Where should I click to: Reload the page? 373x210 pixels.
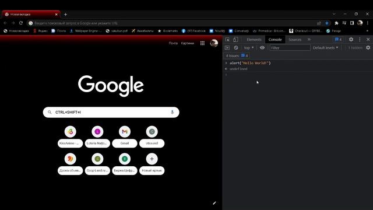[21, 23]
